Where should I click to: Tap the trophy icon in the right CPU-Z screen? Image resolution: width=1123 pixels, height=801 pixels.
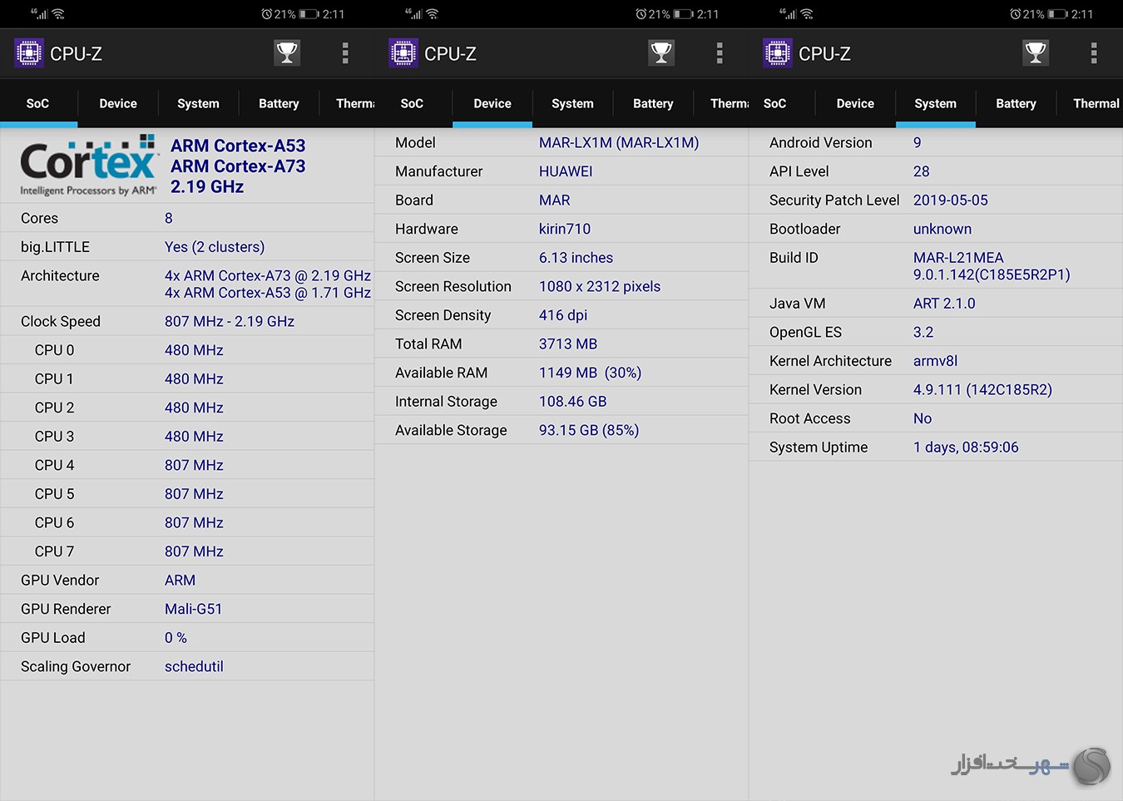[x=1036, y=53]
